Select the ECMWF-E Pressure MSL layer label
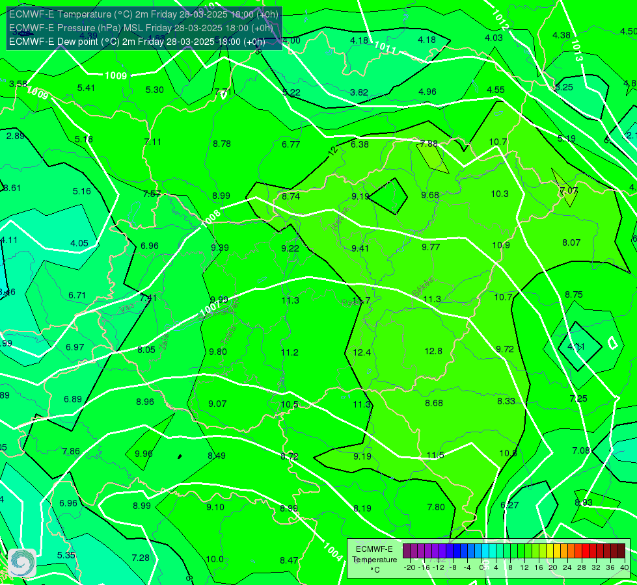This screenshot has width=637, height=585. 141,28
